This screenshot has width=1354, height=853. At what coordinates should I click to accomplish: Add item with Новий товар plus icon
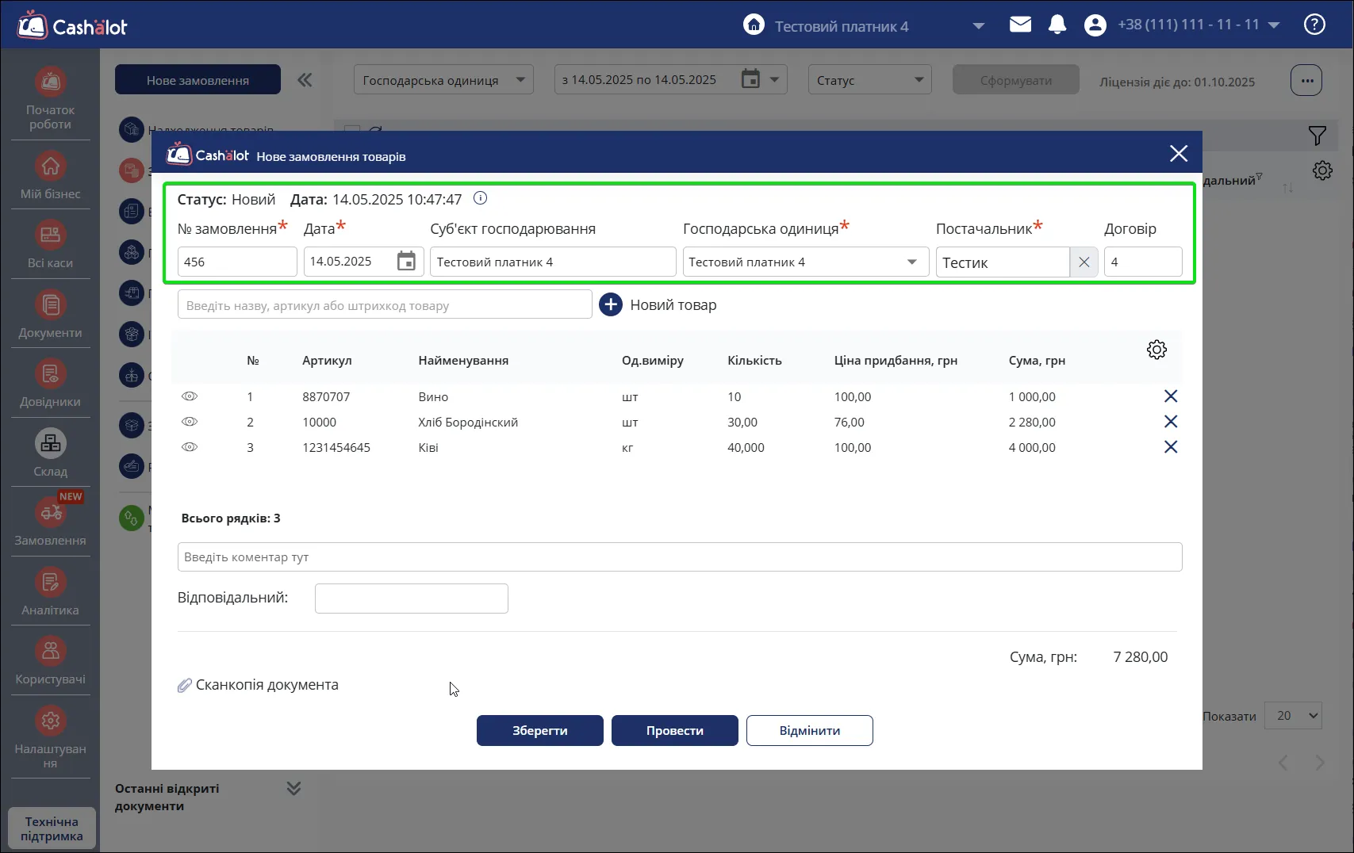pyautogui.click(x=611, y=304)
